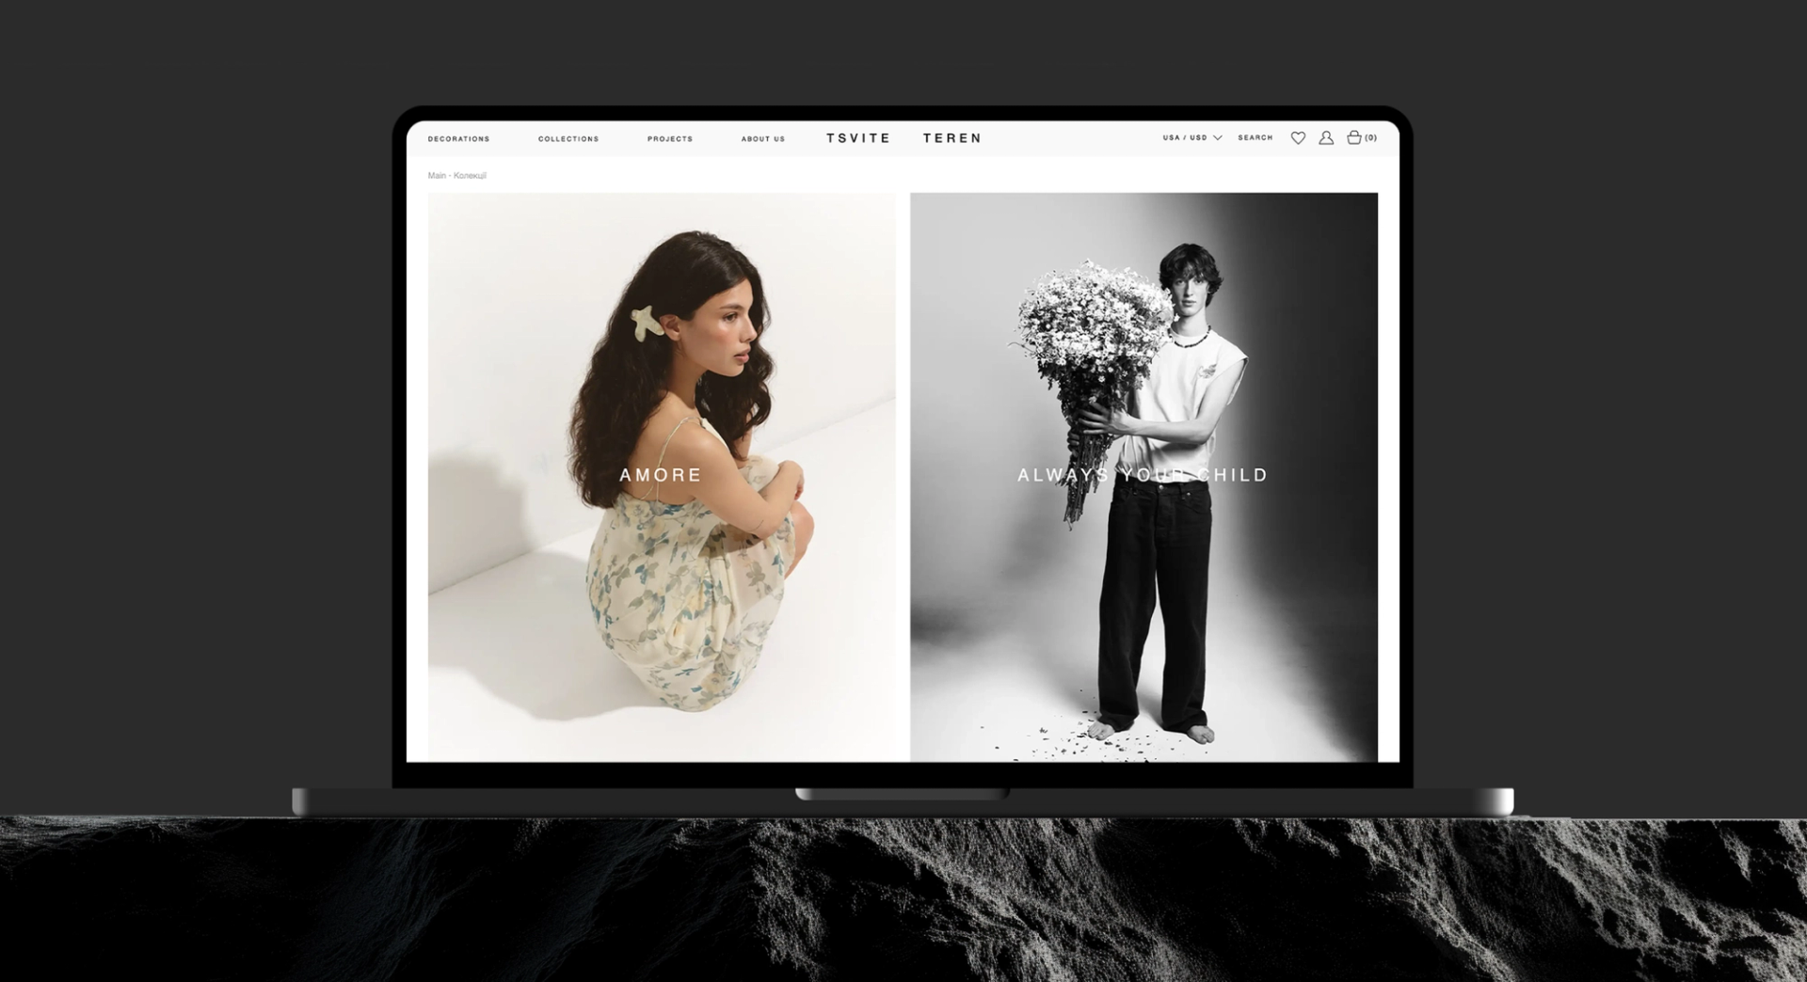The image size is (1807, 982).
Task: Click the TSVITE word of the logo
Action: point(858,138)
